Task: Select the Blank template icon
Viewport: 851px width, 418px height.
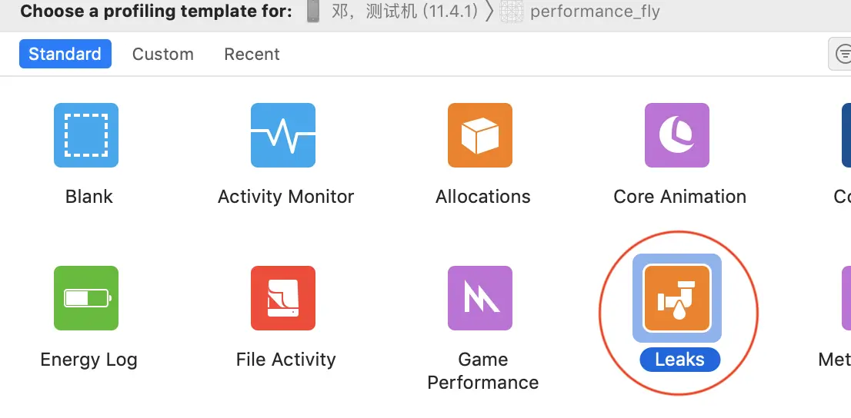Action: pyautogui.click(x=86, y=135)
